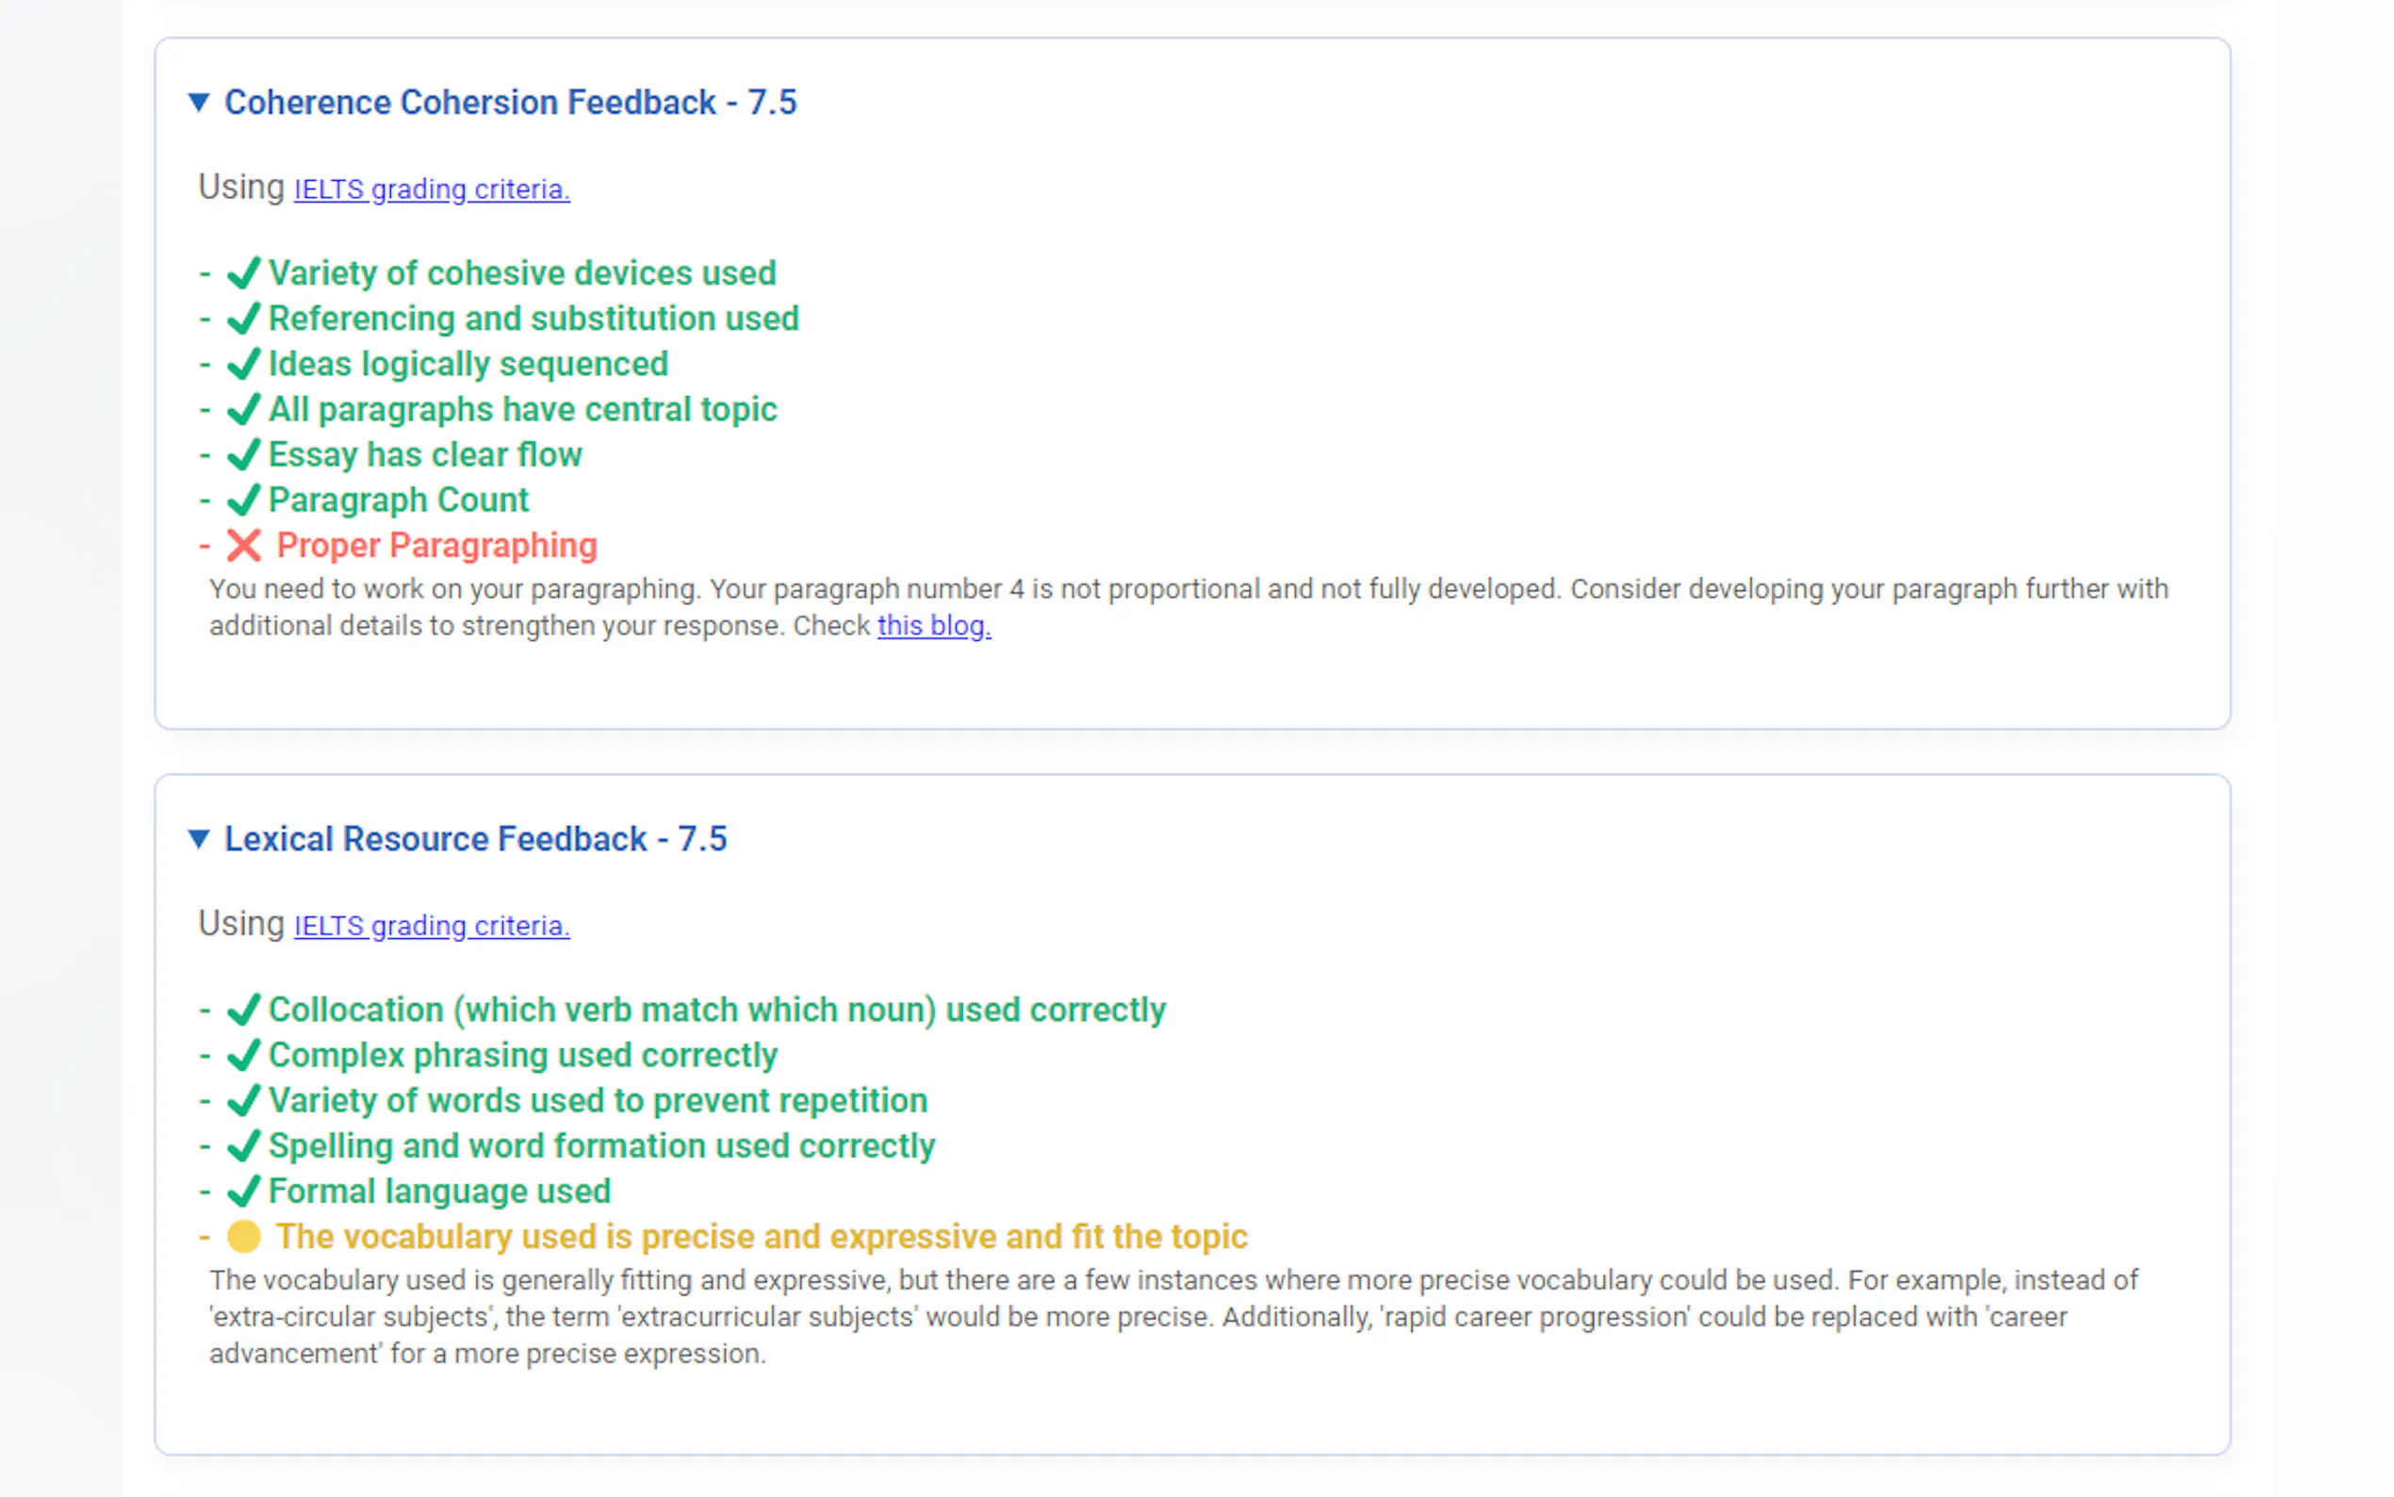This screenshot has width=2394, height=1497.
Task: Click checkmark beside Complex phrasing used correctly
Action: pyautogui.click(x=243, y=1055)
